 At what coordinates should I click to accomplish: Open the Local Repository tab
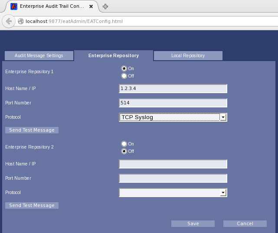(188, 55)
